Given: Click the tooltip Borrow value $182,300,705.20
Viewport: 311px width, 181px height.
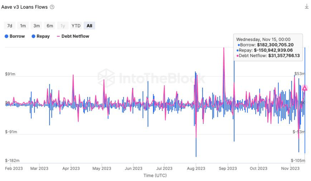Looking at the screenshot, I should 275,45.
